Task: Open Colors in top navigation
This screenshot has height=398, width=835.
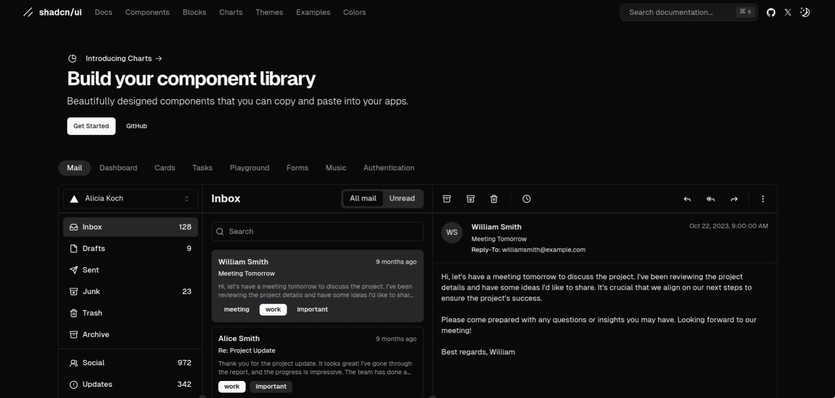Action: click(355, 13)
